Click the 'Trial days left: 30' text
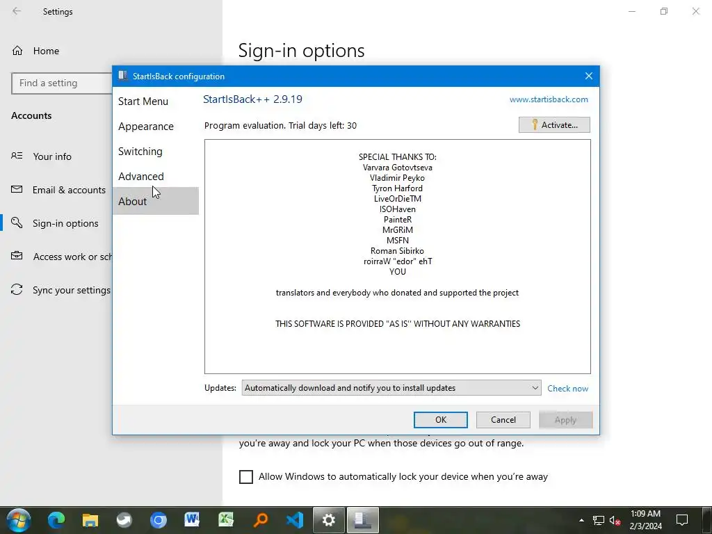712x534 pixels. [x=323, y=126]
